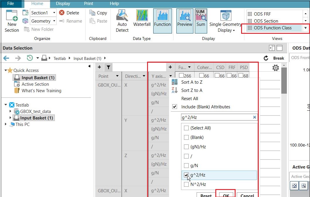Viewport: 310px width, 197px height.
Task: Click the Copy icon in the Clipboard group
Action: [x=98, y=13]
